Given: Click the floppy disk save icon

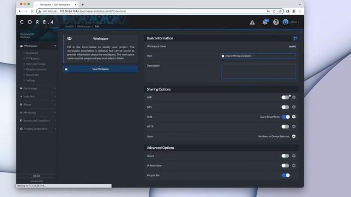Looking at the screenshot, I should pyautogui.click(x=66, y=69).
